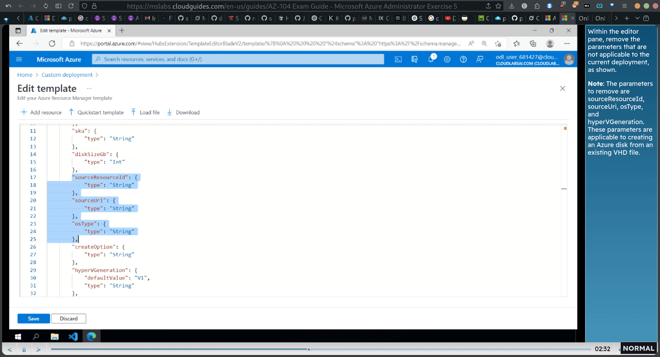Go to next step in the guide player

tap(39, 349)
